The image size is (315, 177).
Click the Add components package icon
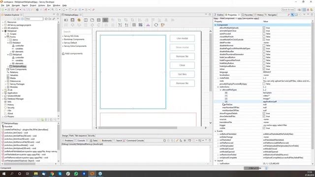point(63,54)
